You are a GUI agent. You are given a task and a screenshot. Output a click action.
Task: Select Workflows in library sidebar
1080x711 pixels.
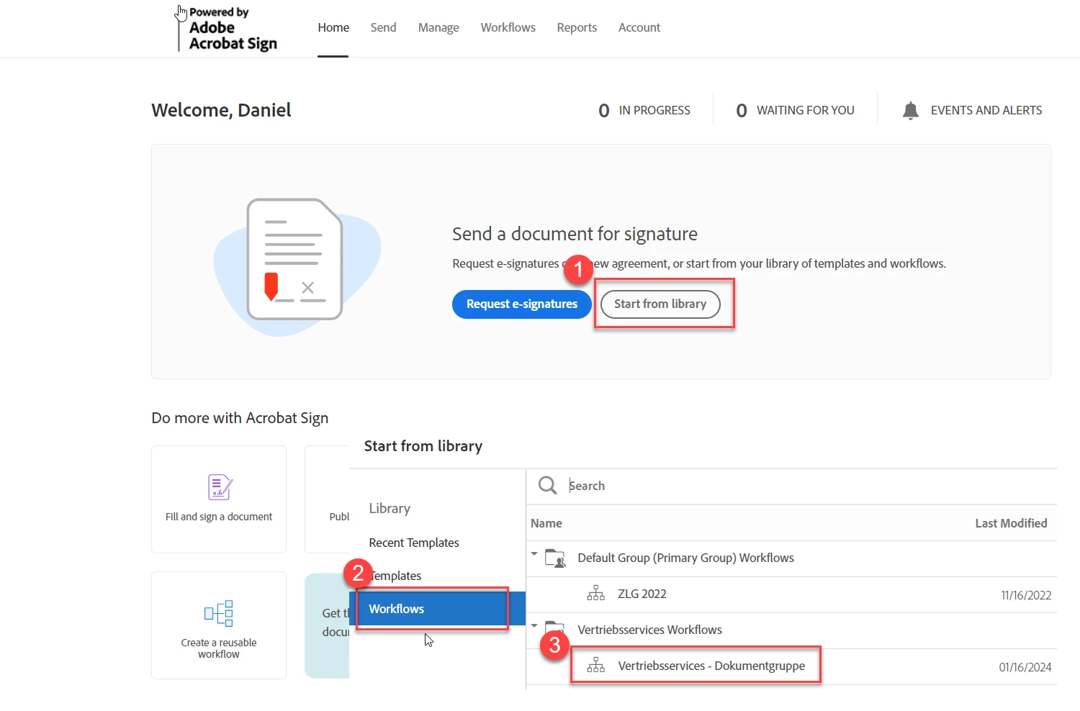tap(438, 609)
